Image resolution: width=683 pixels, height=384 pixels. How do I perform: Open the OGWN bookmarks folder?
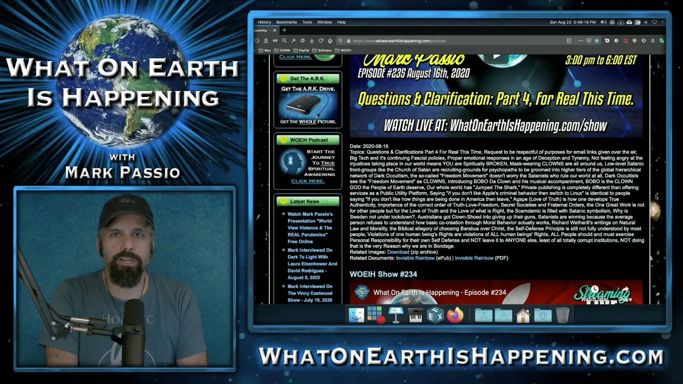[x=283, y=50]
